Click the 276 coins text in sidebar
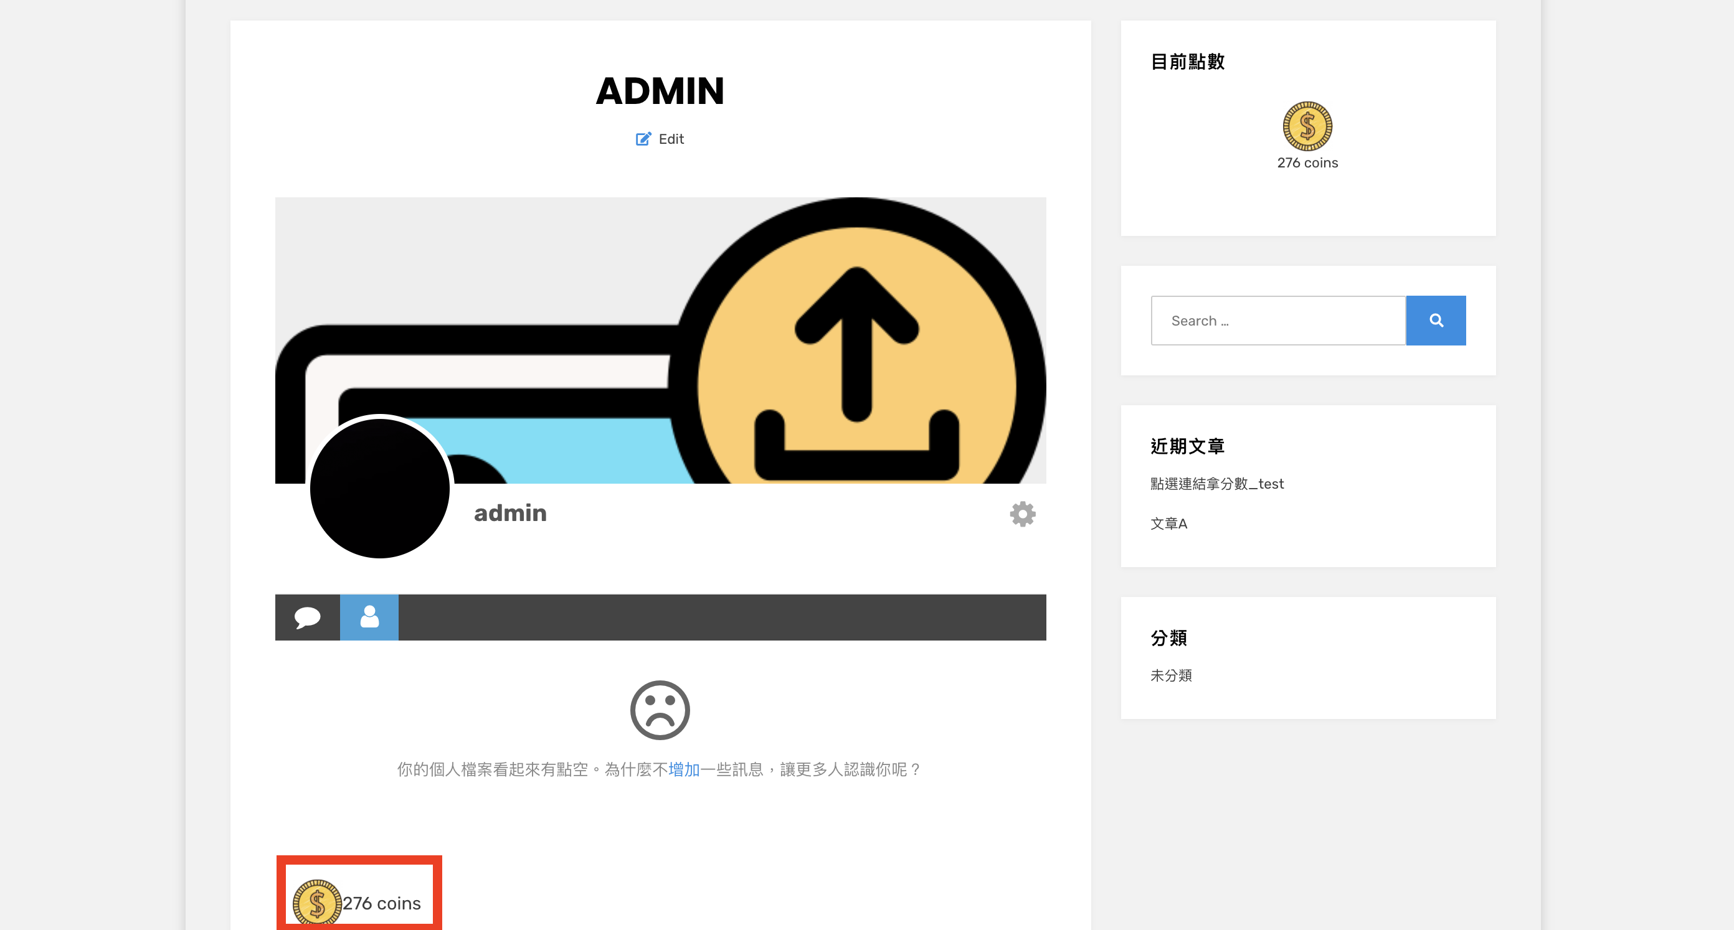This screenshot has height=930, width=1734. click(x=1307, y=163)
